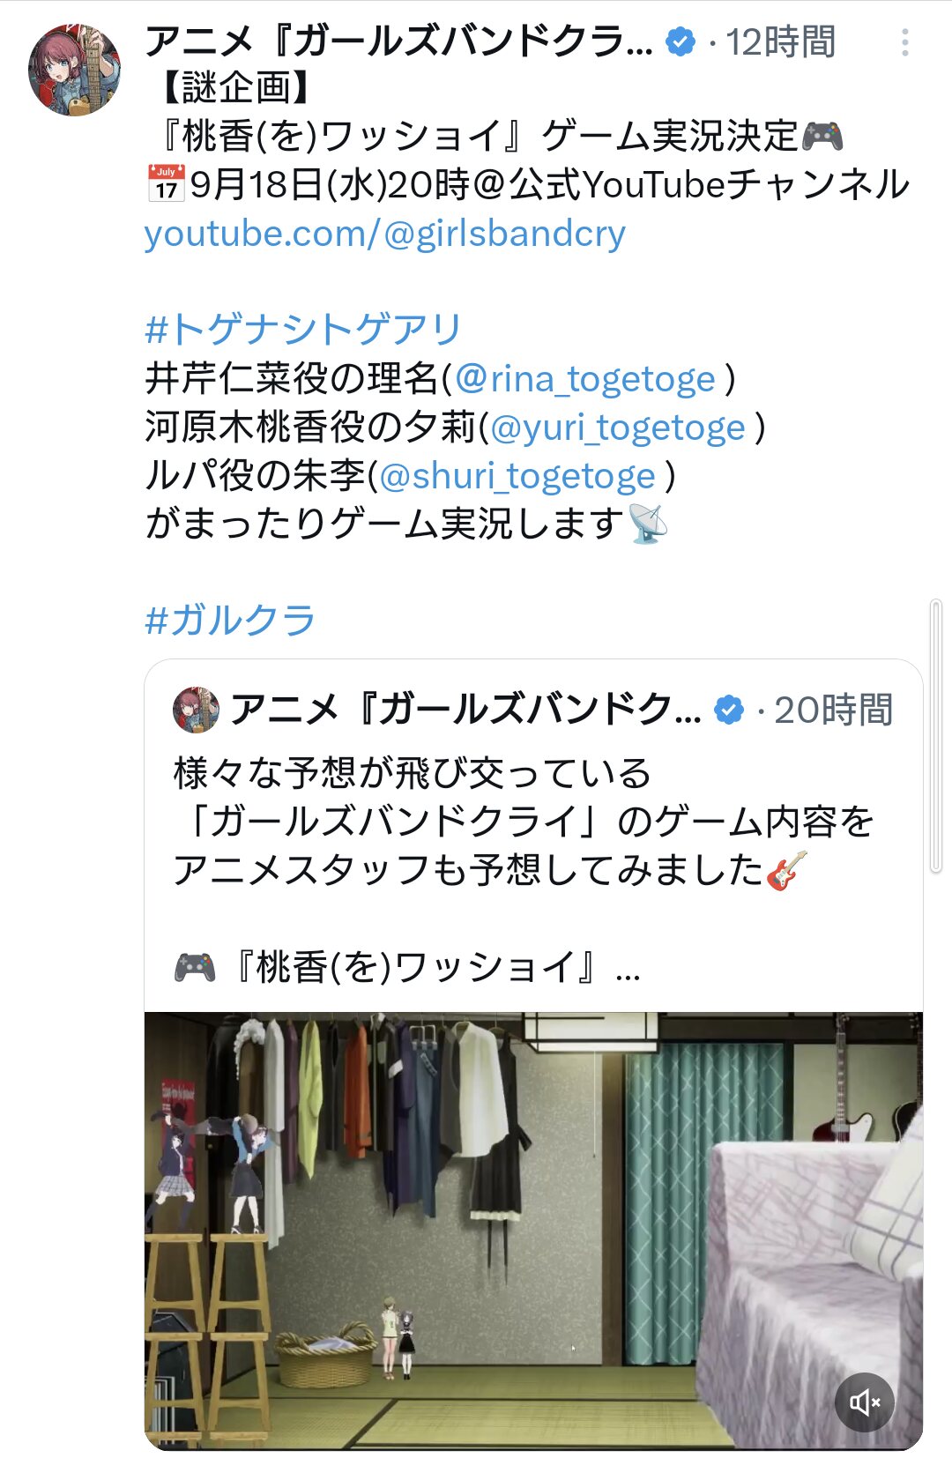Expand truncated quoted text『桃香(を)ワッショイ』…

click(407, 968)
